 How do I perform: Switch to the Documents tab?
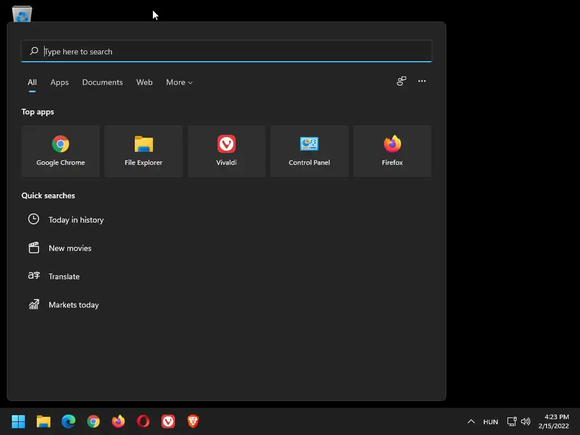[x=103, y=82]
